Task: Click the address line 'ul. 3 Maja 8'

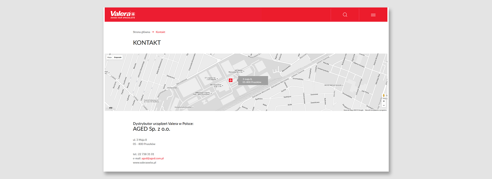Action: click(x=140, y=140)
